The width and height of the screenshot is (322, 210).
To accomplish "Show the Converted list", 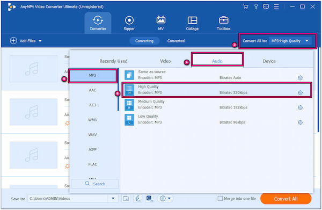I will (x=176, y=41).
